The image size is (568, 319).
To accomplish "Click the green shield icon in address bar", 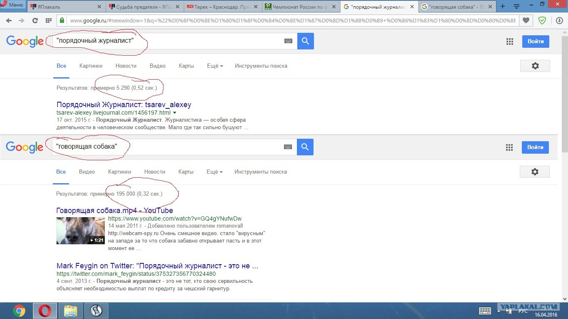I will [x=542, y=21].
